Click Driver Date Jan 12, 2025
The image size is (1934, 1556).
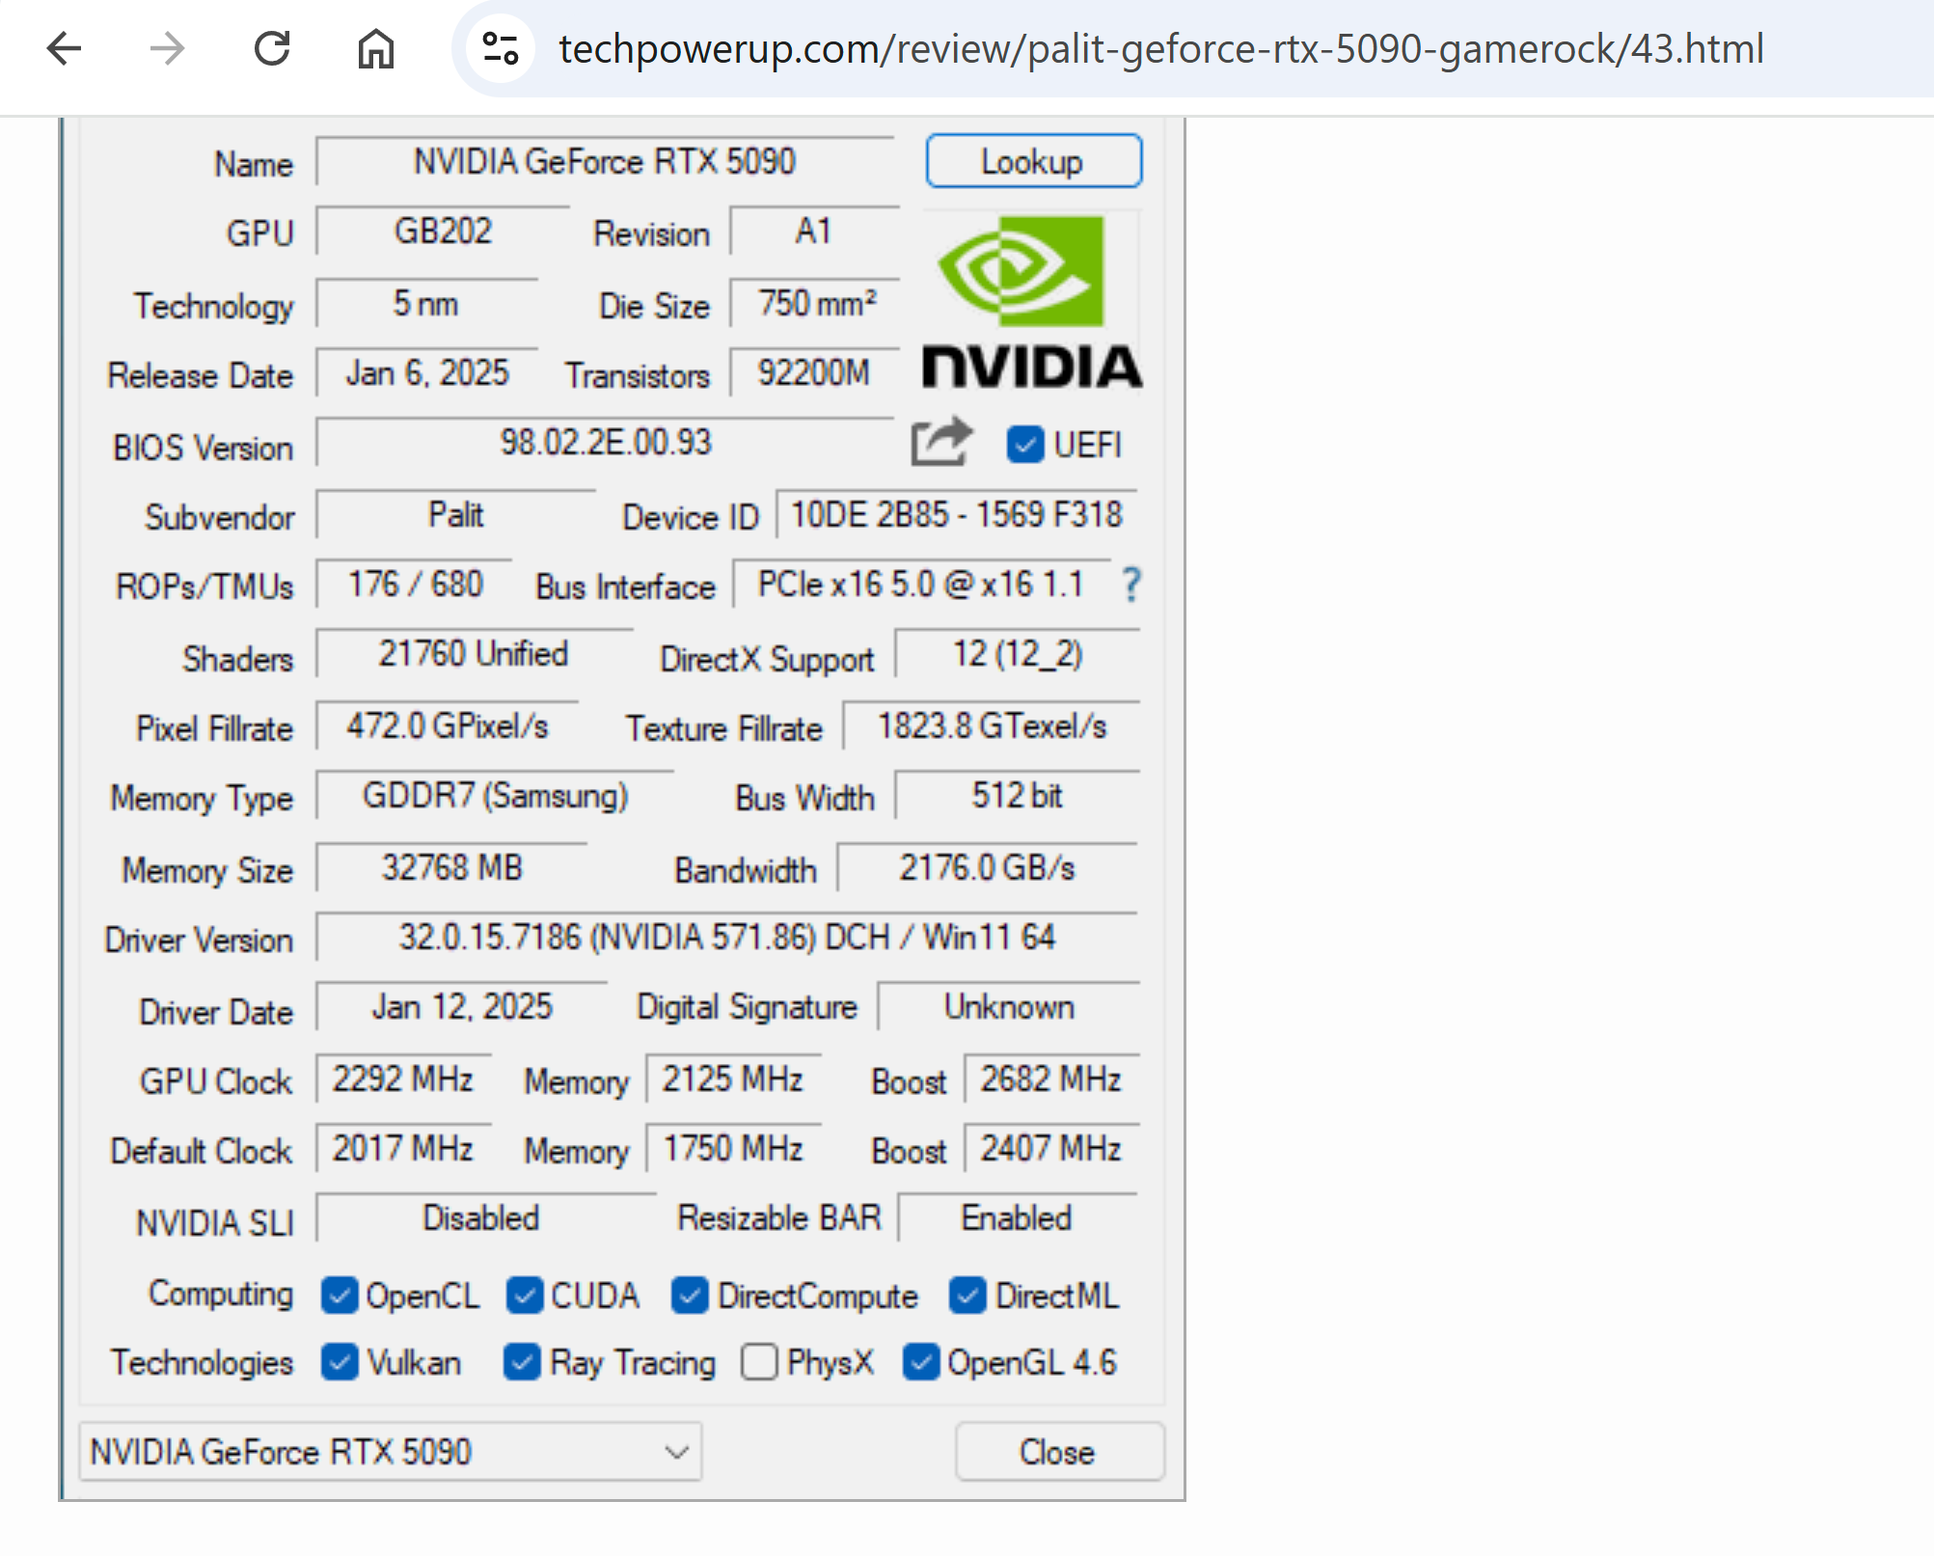point(462,1007)
